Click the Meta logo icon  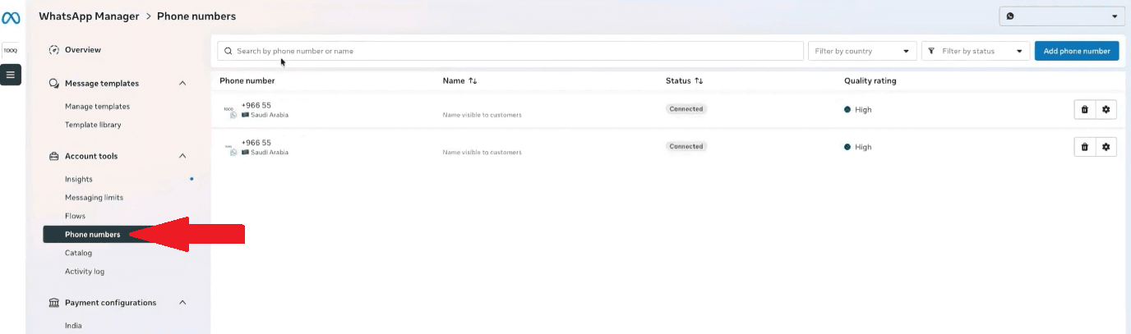point(11,18)
